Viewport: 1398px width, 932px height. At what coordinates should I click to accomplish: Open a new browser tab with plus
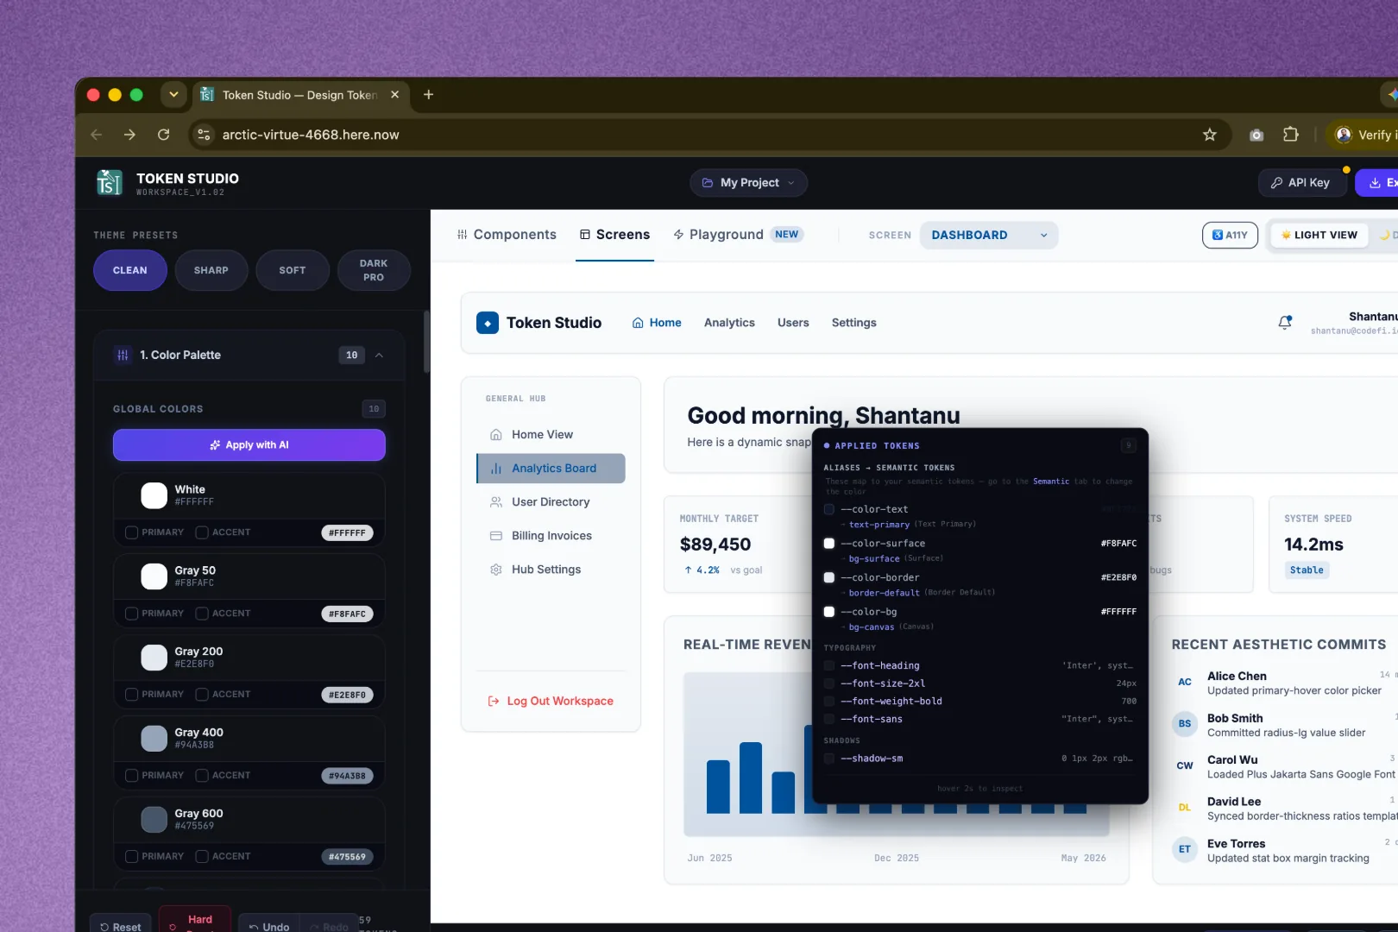pos(428,95)
